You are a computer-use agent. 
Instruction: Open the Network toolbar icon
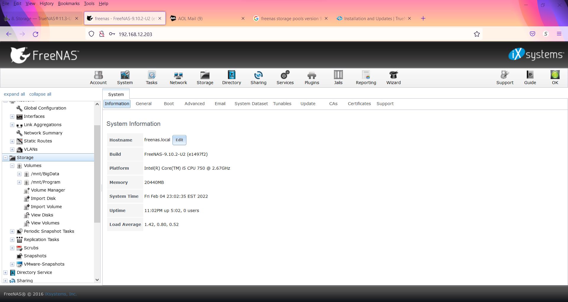178,78
